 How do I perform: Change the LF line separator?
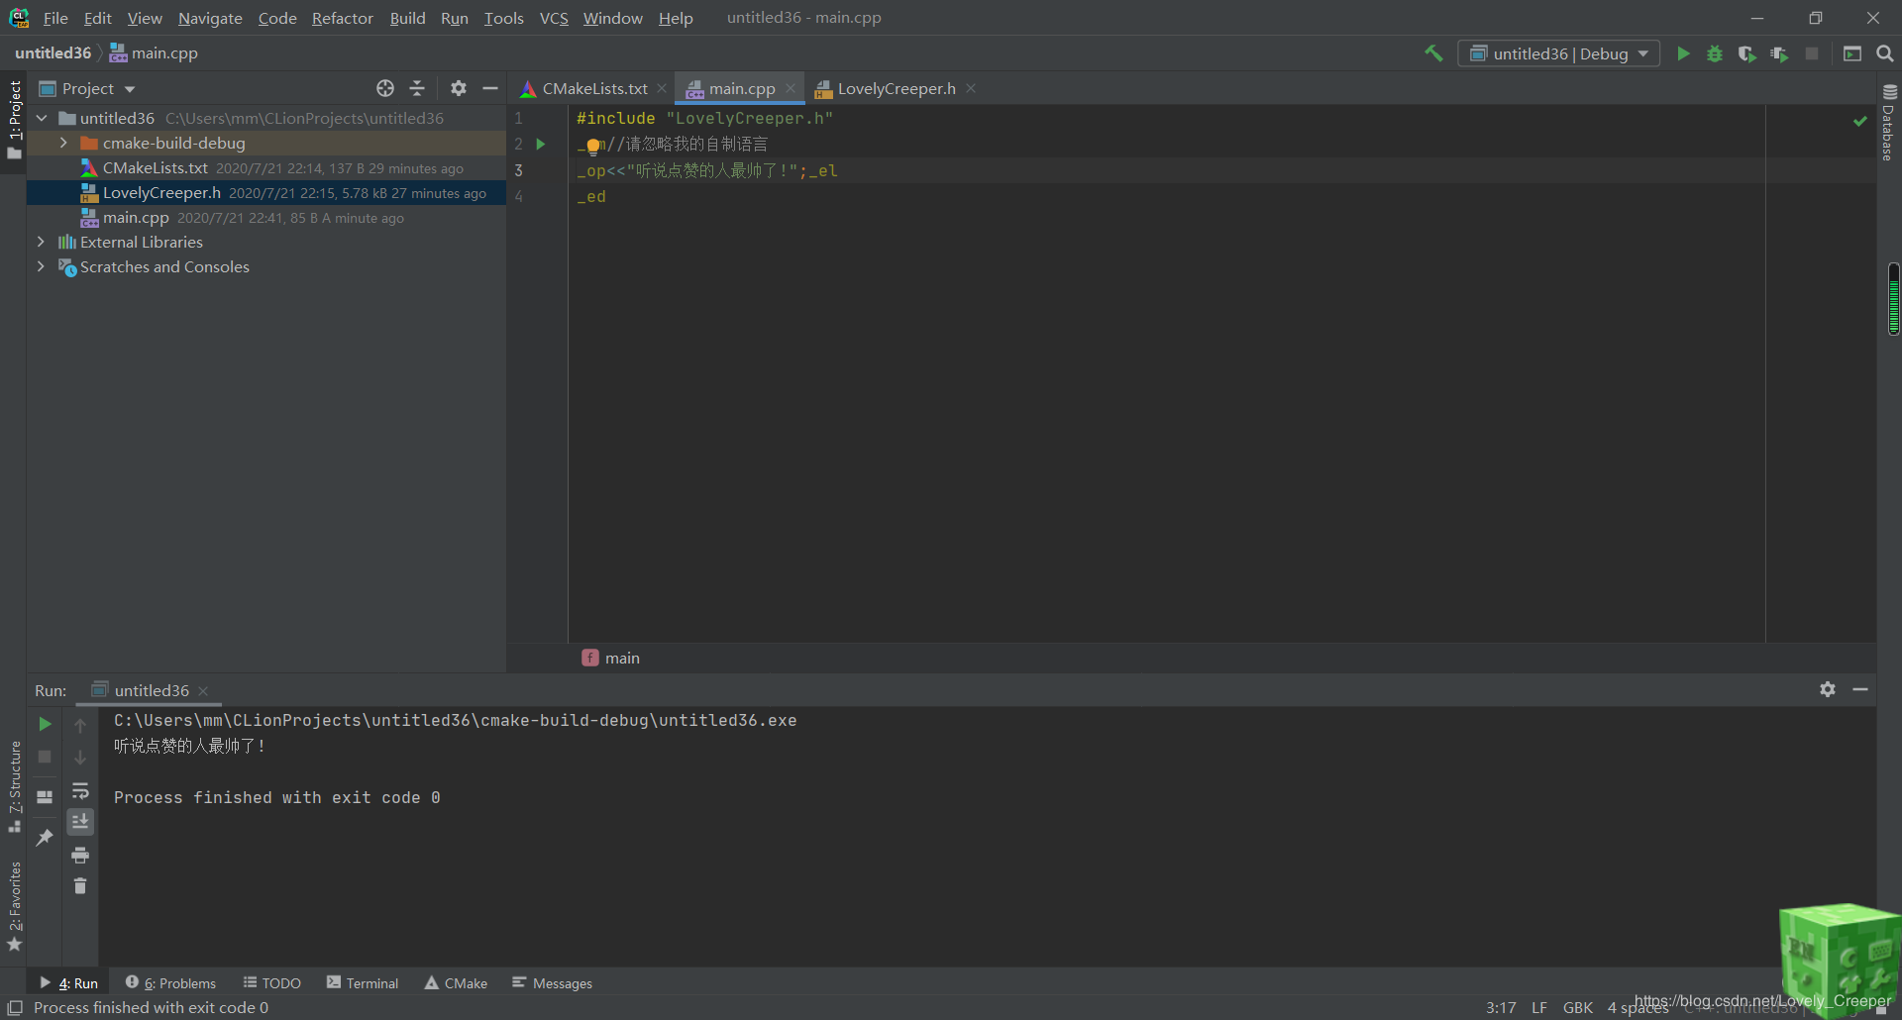click(1538, 1007)
